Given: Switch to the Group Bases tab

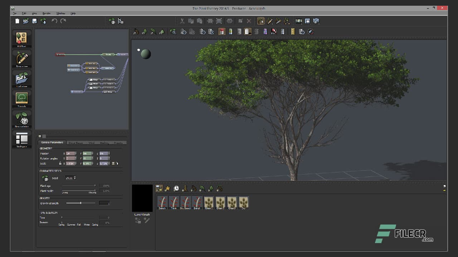Looking at the screenshot, I should (x=76, y=143).
